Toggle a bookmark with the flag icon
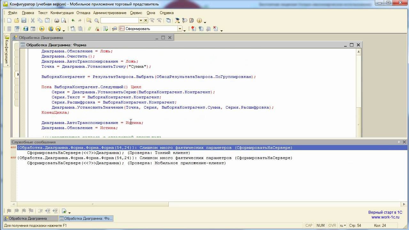This screenshot has height=230, width=409. (x=9, y=211)
